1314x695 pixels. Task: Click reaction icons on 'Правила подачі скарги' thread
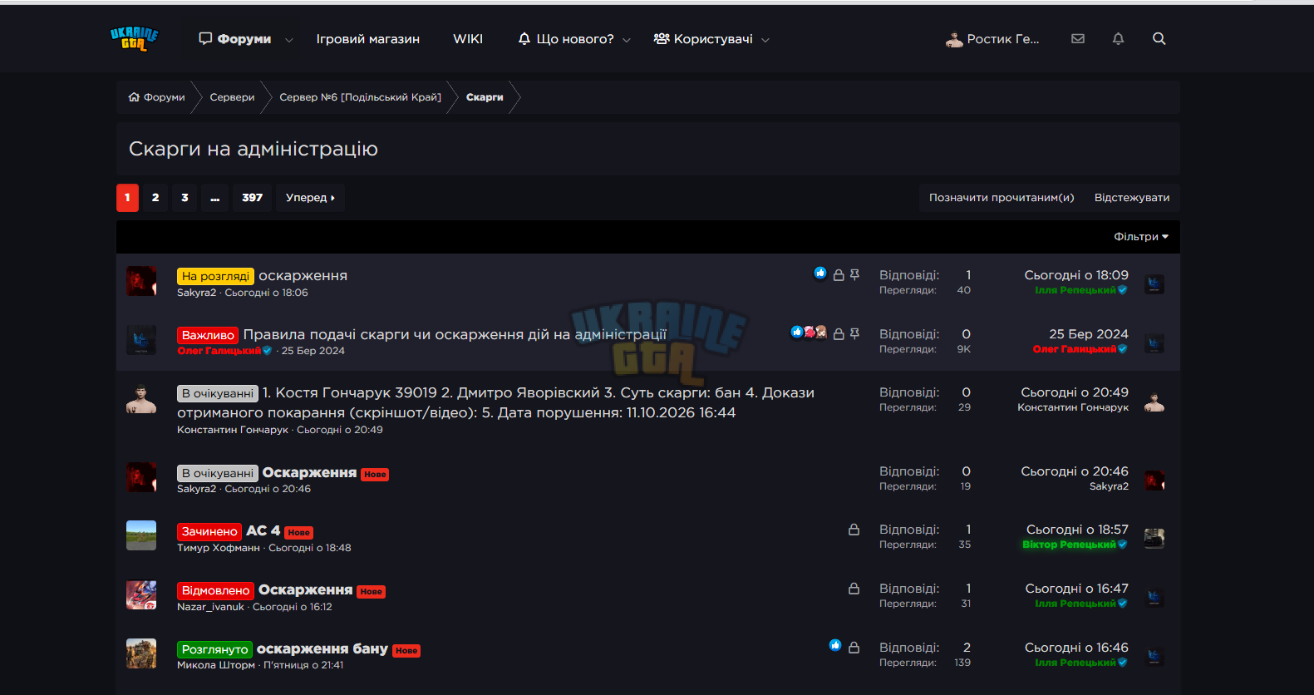coord(809,333)
